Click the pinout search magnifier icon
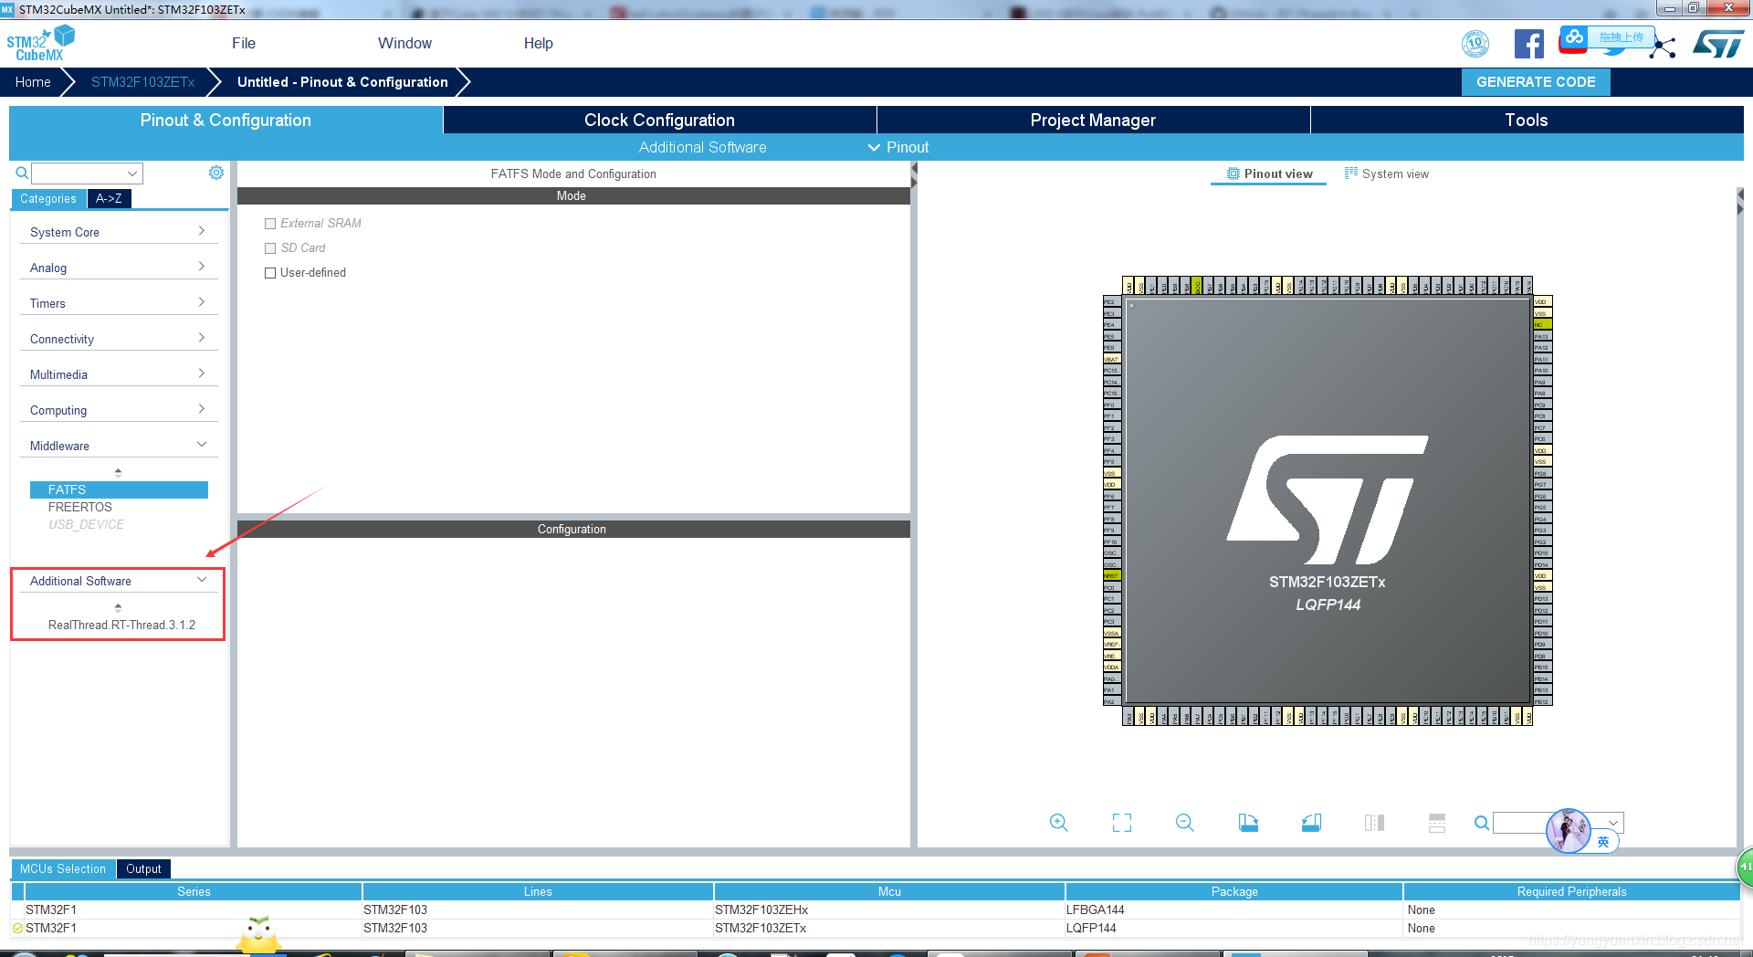The image size is (1753, 957). click(1481, 823)
